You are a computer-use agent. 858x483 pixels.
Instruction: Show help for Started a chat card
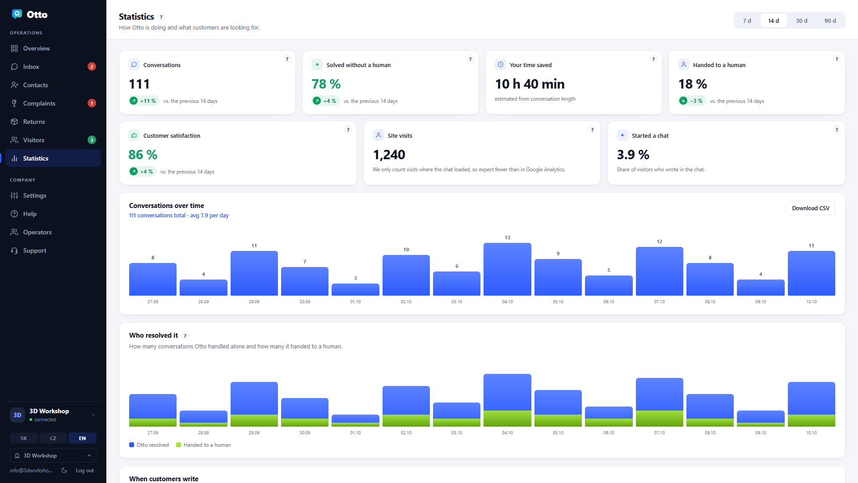coord(837,130)
